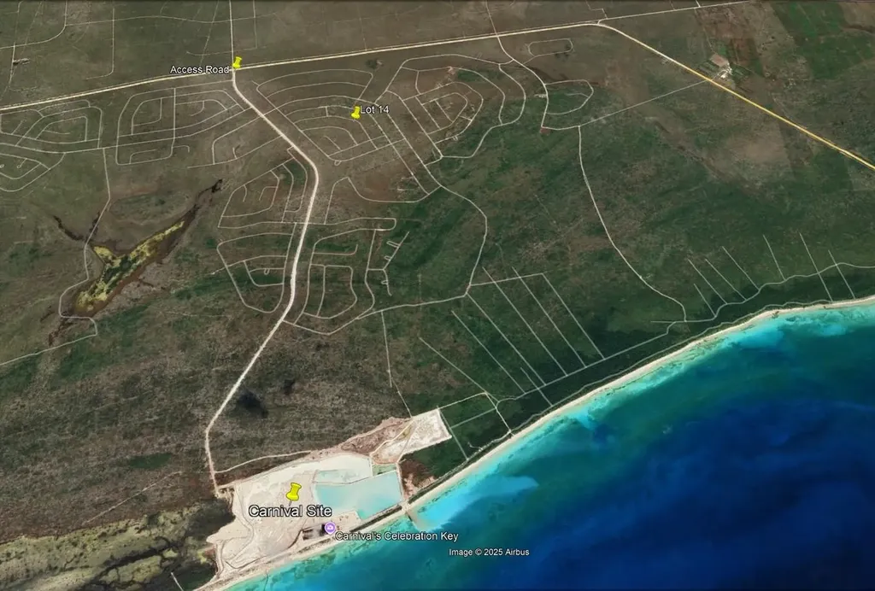Click the yellow pin nearest the highway
Viewport: 875px width, 591px height.
(238, 61)
